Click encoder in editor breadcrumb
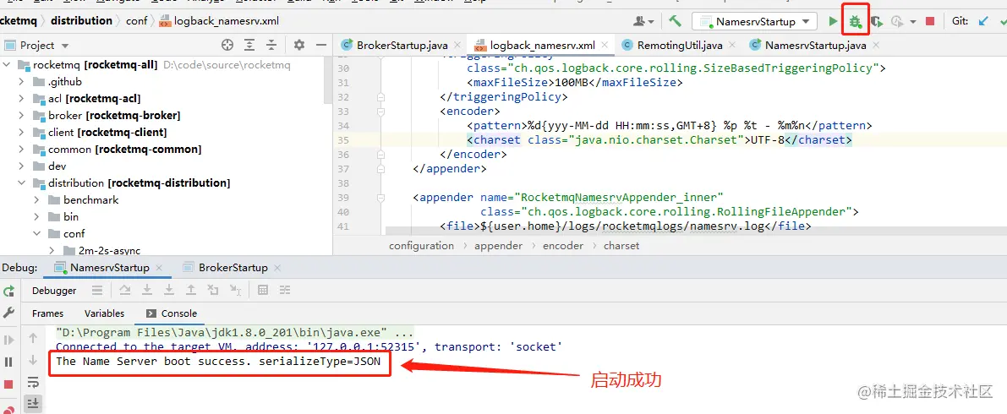Viewport: 1007px width, 414px height. coord(563,245)
